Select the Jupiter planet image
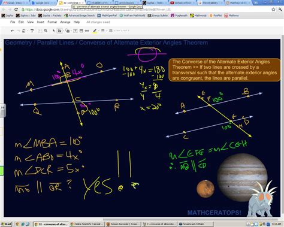The width and height of the screenshot is (284, 227). (242, 178)
